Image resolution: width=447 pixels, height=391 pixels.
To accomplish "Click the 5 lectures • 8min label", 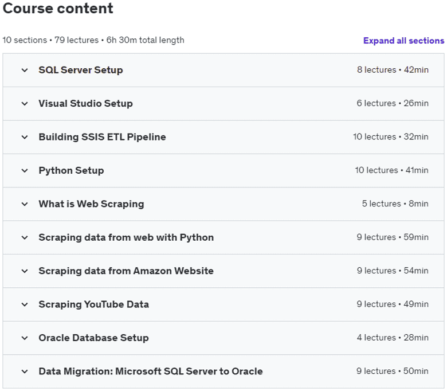I will click(x=395, y=204).
